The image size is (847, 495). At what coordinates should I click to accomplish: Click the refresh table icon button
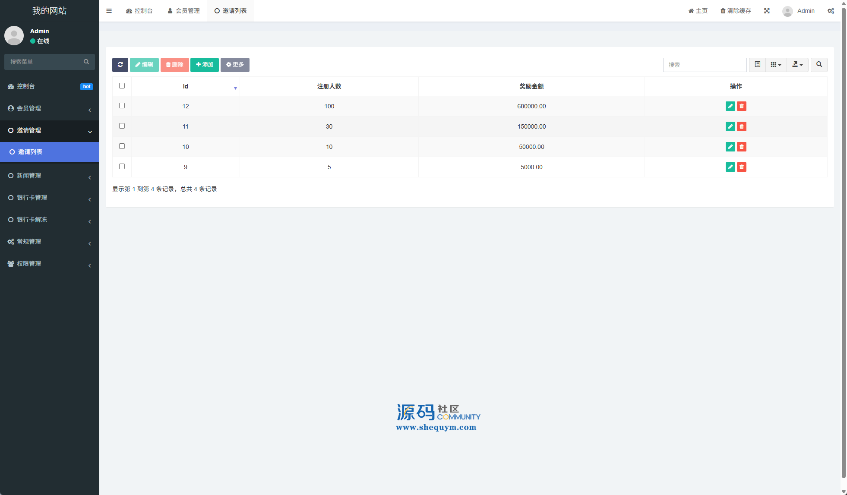coord(120,65)
